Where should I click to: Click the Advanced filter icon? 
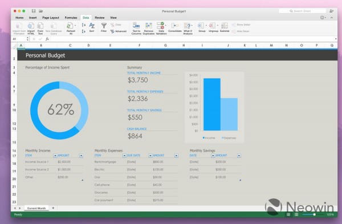[x=112, y=31]
